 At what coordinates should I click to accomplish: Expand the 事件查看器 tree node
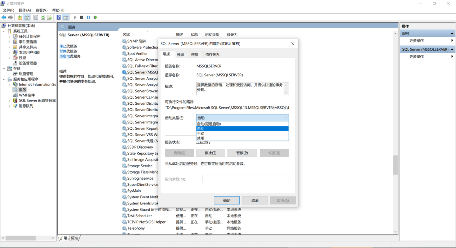pos(9,42)
